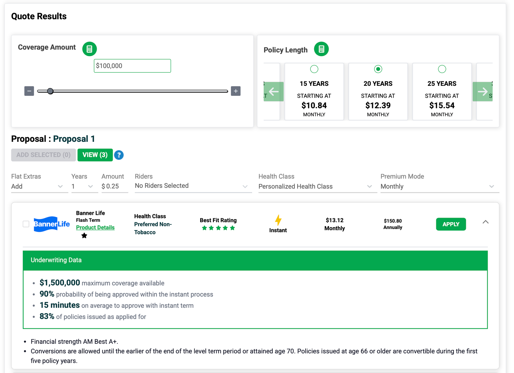Click the plus button to increase coverage

coord(235,91)
